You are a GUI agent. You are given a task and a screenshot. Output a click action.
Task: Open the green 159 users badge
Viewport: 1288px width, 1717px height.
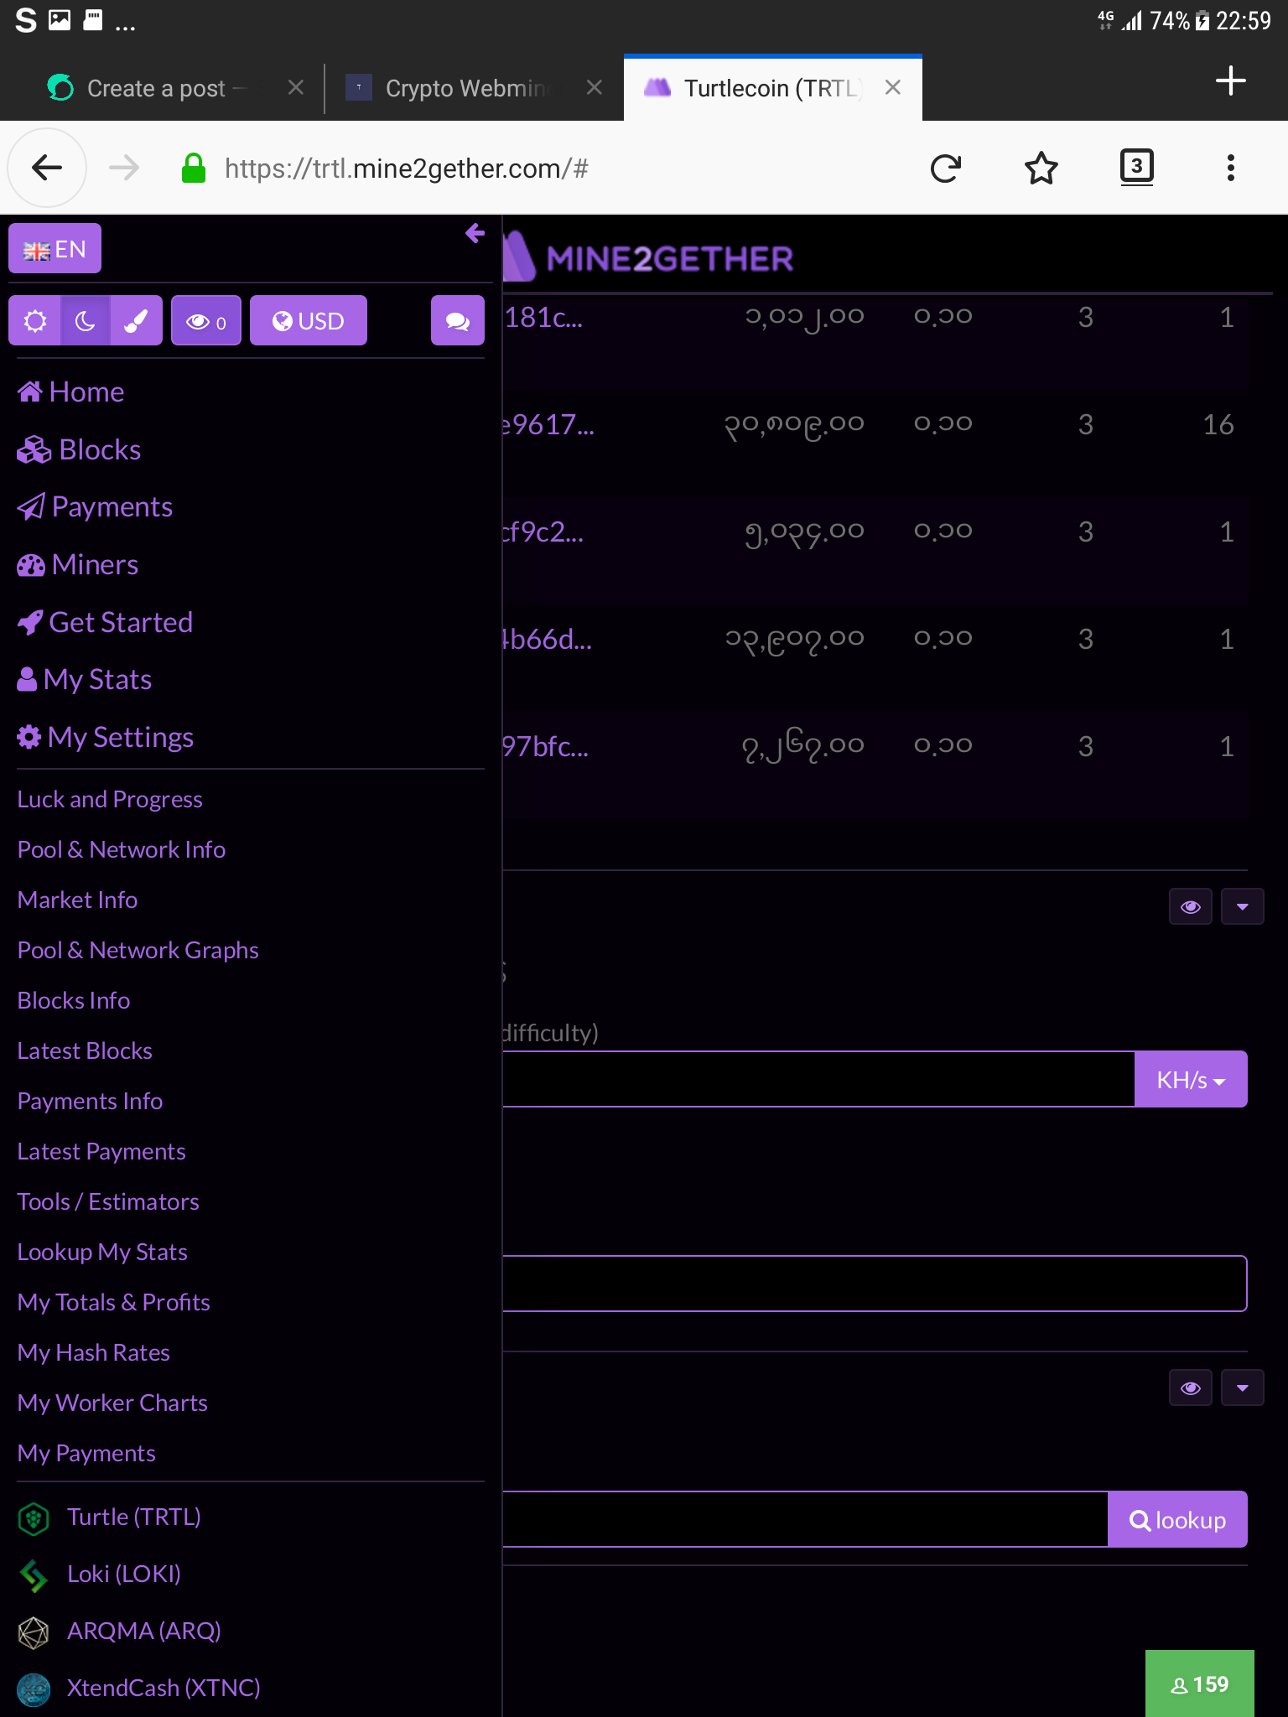[1200, 1683]
